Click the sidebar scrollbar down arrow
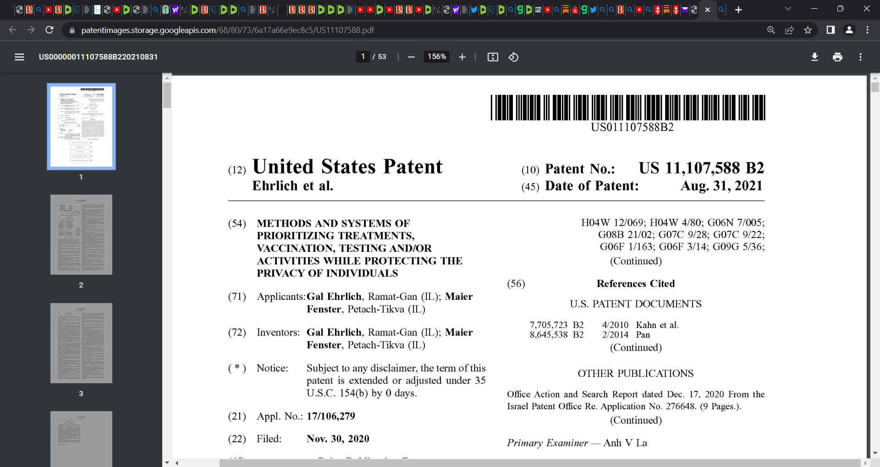 (x=167, y=463)
